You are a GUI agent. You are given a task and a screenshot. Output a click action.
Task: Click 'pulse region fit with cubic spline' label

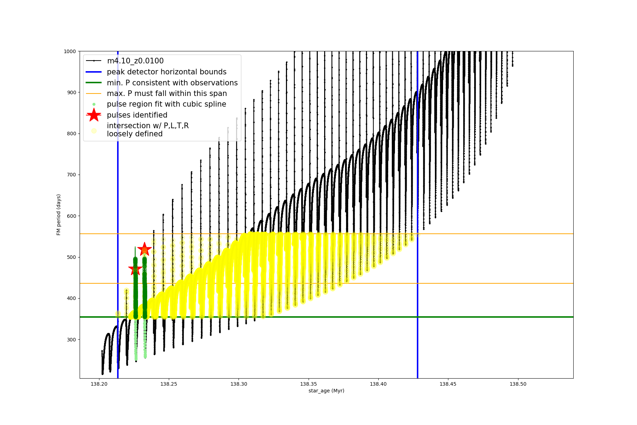(x=166, y=104)
